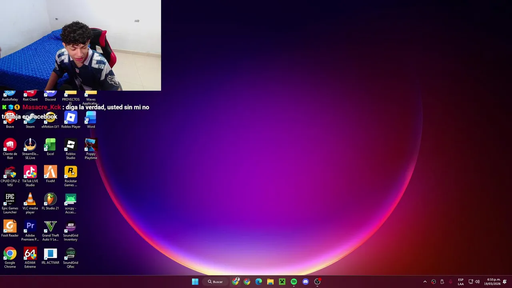This screenshot has height=288, width=512.
Task: Select the FiveM desktop shortcut
Action: pyautogui.click(x=50, y=174)
